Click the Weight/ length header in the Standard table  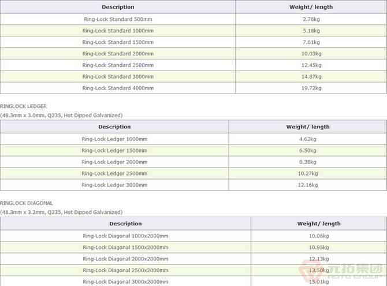click(x=311, y=7)
